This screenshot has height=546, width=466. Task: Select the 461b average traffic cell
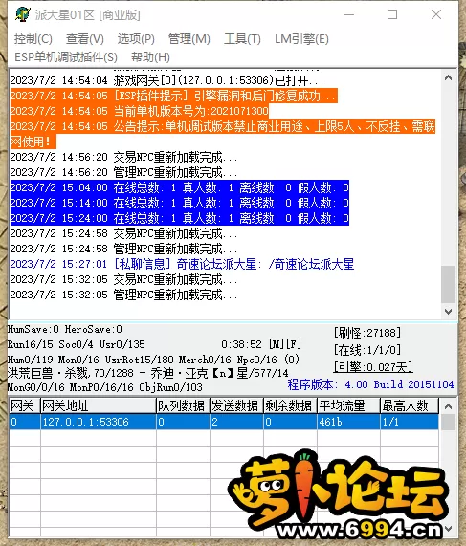point(348,422)
